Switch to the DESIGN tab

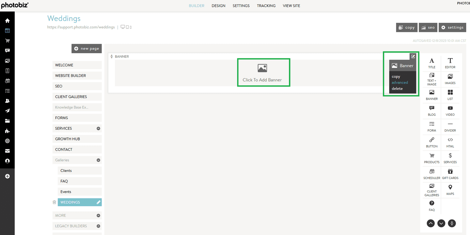click(218, 6)
